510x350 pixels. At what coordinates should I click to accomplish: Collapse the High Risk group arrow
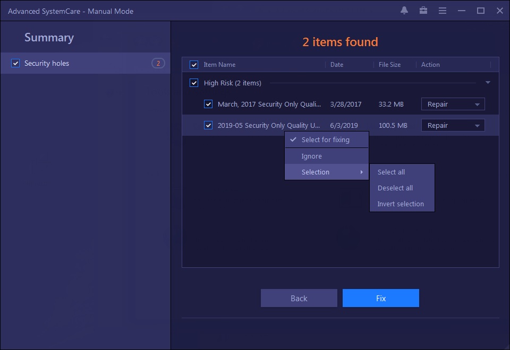click(x=488, y=83)
